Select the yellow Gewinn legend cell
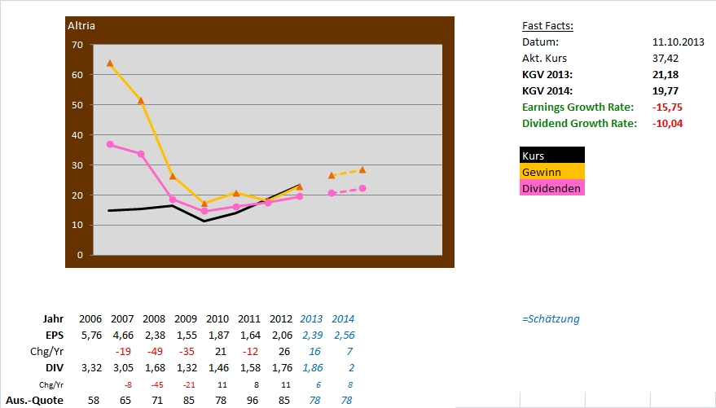The height and width of the screenshot is (408, 716). [x=552, y=172]
